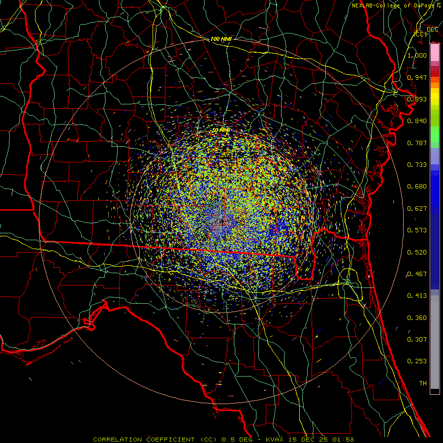Image resolution: width=443 pixels, height=443 pixels.
Task: Click the 1.000 legend value
Action: point(417,55)
